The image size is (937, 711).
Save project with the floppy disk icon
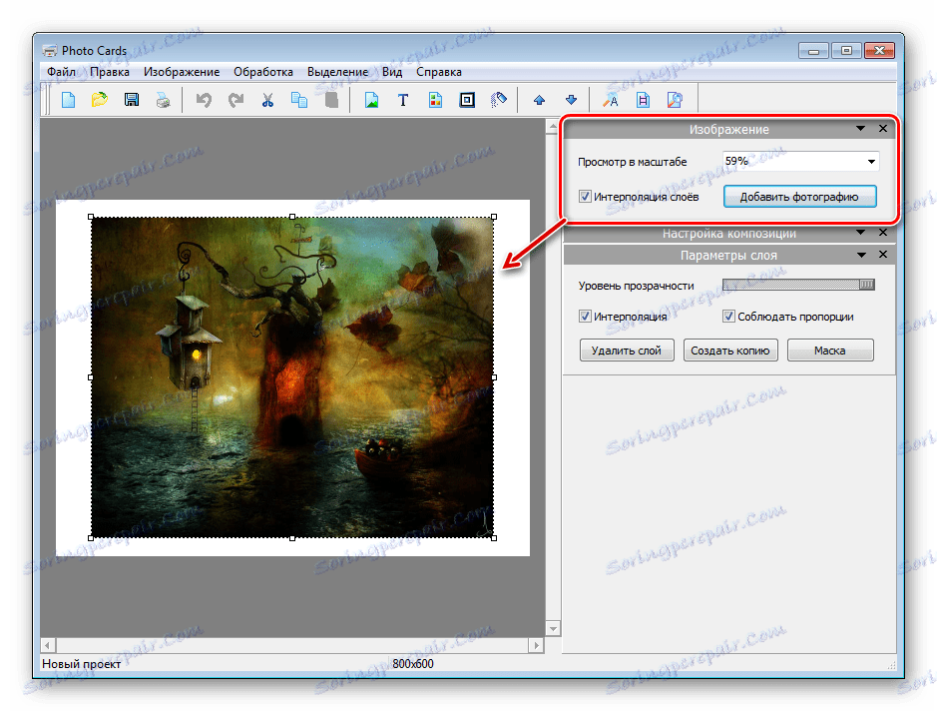pos(131,100)
